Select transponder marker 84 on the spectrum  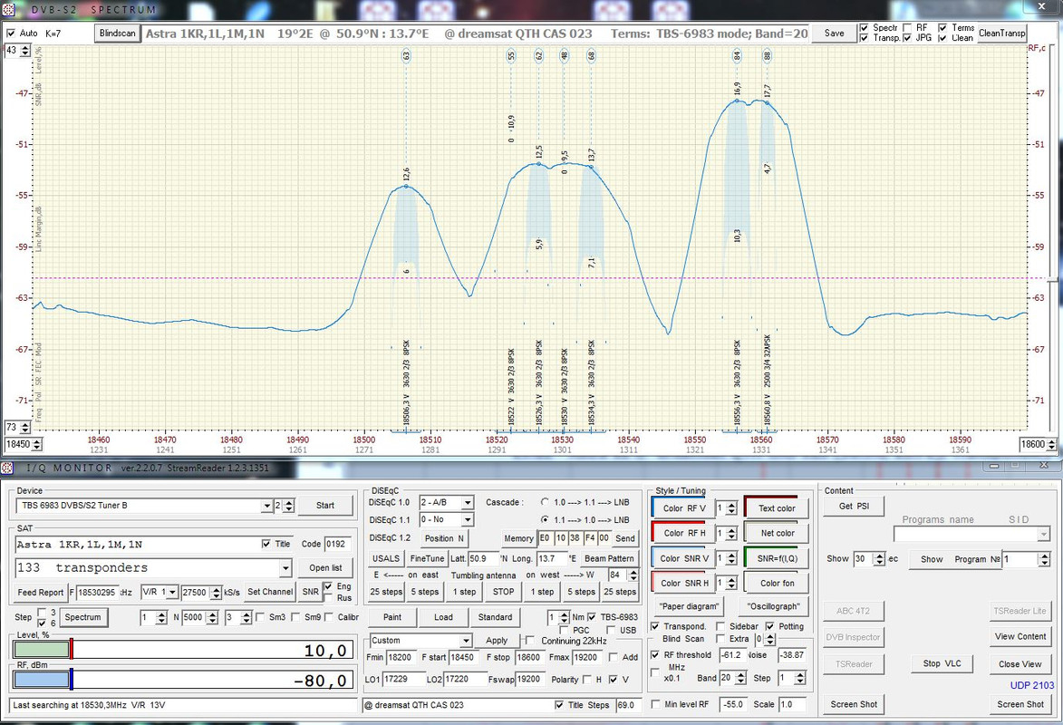click(737, 55)
